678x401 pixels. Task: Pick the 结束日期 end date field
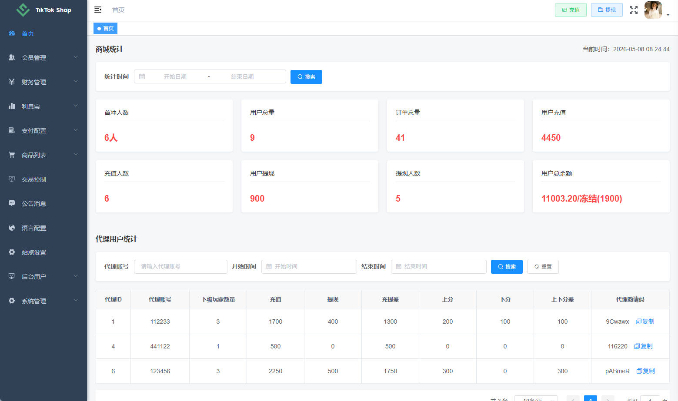[x=242, y=76]
